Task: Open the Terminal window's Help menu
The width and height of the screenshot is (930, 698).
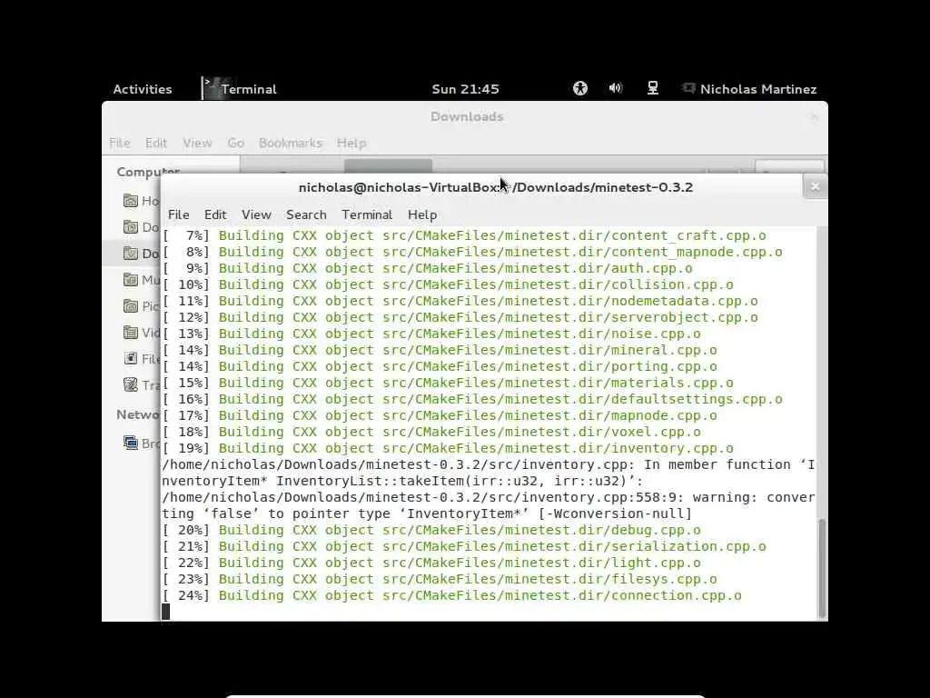Action: coord(422,214)
